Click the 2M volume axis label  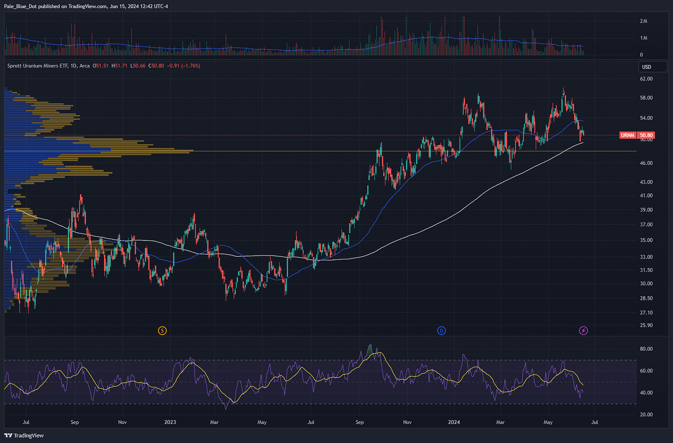point(643,21)
